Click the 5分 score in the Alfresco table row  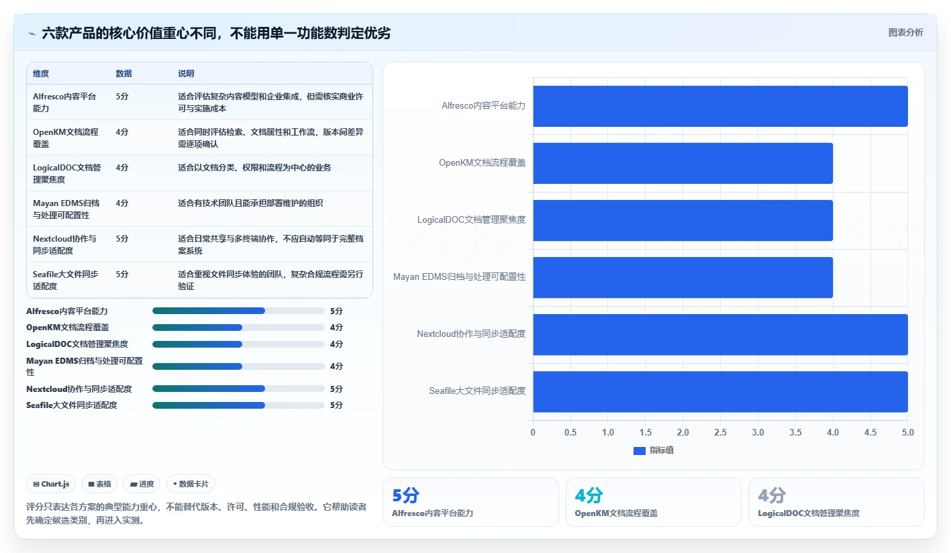click(121, 96)
